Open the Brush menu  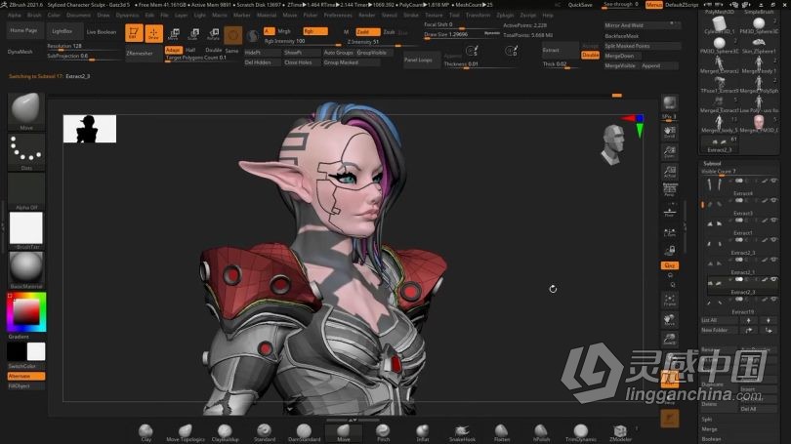(x=34, y=15)
